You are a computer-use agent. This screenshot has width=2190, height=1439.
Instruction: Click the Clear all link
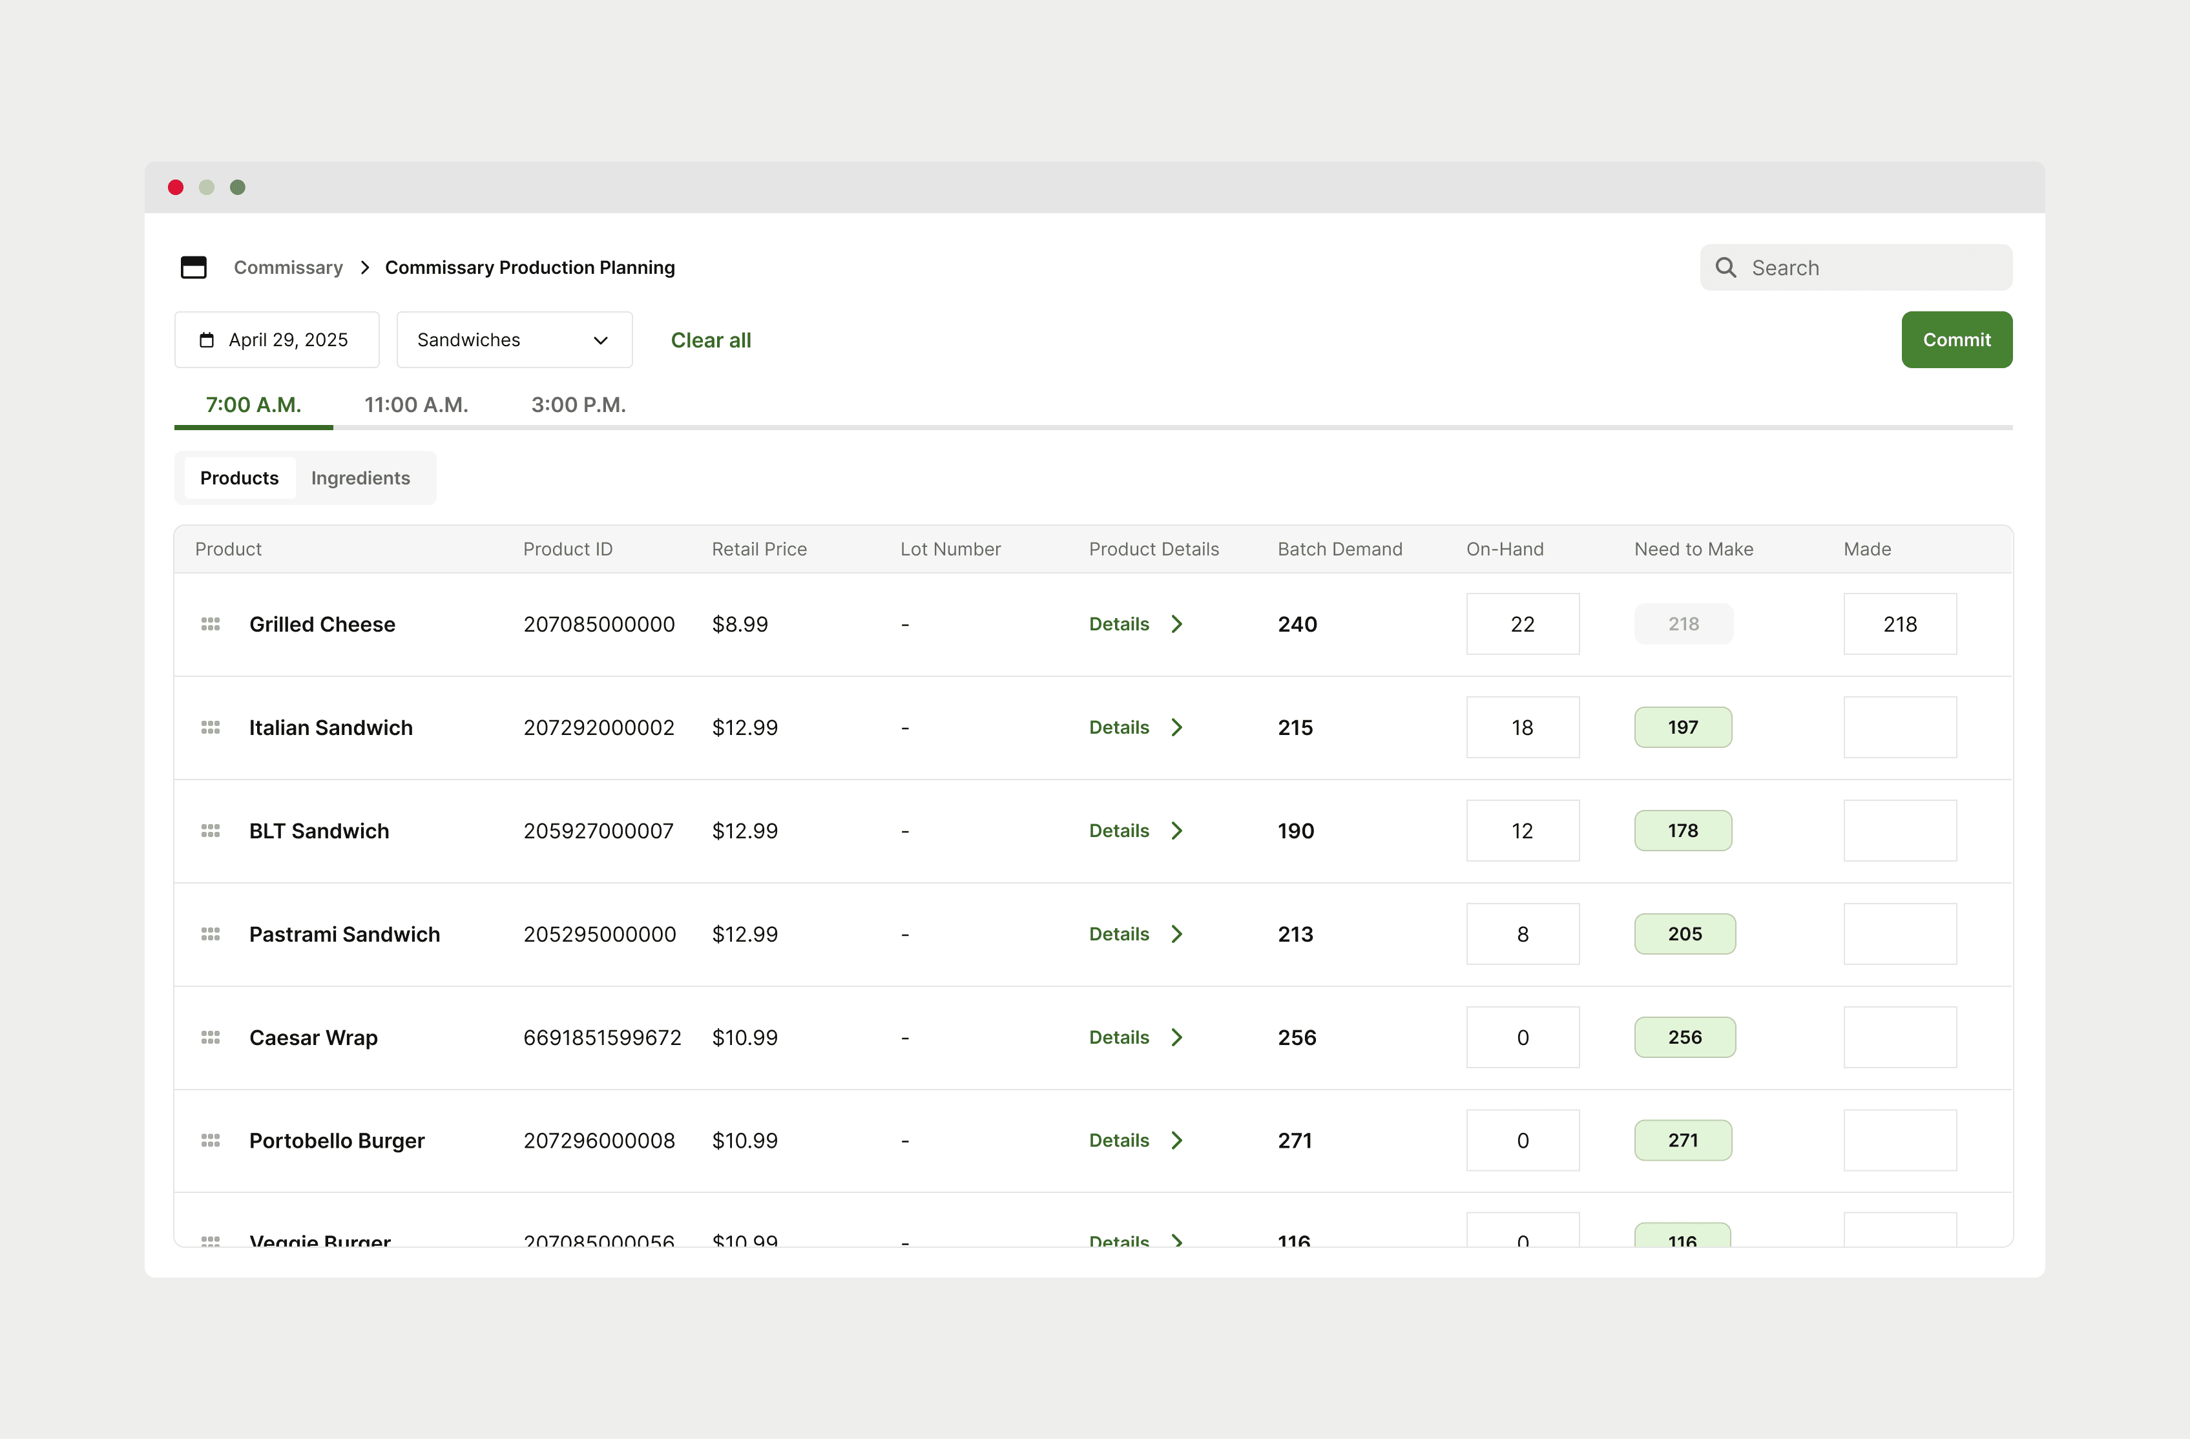pyautogui.click(x=711, y=340)
